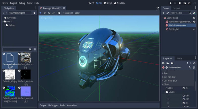Toggle node_damagedHelmet visibility eye
Screen dimensions: 198x109
[x=194, y=22]
